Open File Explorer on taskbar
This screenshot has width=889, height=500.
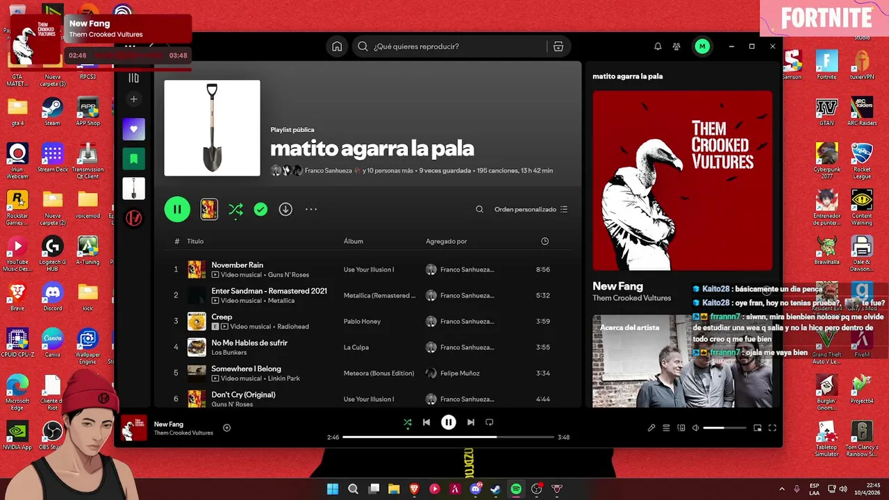(394, 489)
